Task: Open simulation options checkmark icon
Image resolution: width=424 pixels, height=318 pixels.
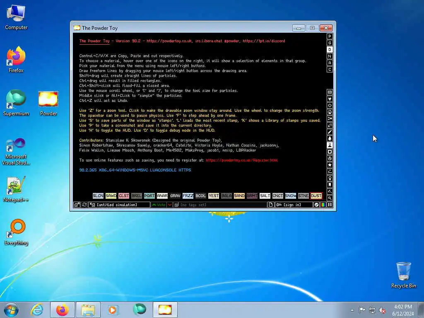Action: pos(316,205)
